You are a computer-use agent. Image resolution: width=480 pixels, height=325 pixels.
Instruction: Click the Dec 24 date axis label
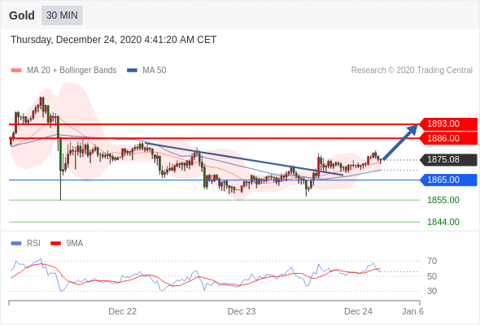[x=359, y=311]
